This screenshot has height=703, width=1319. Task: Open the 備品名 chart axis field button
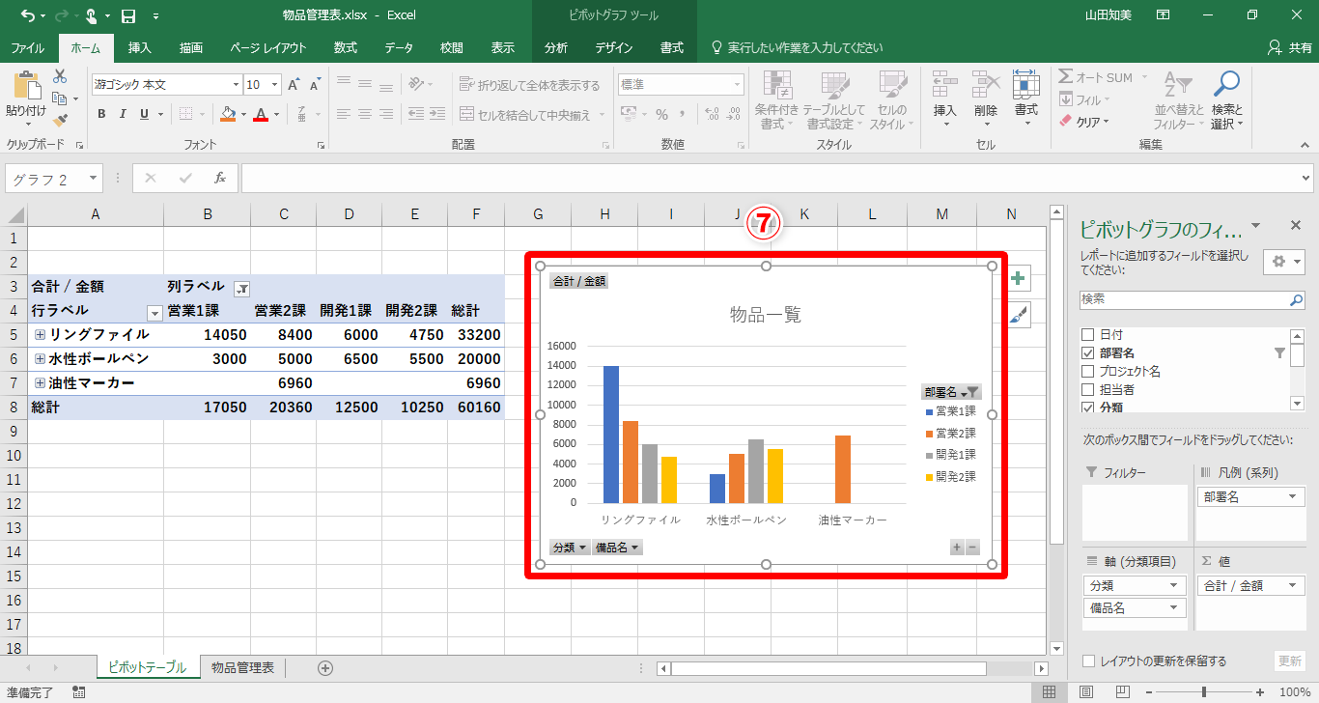point(618,548)
